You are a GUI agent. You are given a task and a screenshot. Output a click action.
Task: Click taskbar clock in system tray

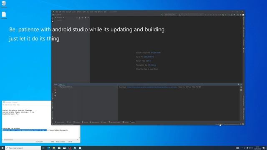pos(257,148)
